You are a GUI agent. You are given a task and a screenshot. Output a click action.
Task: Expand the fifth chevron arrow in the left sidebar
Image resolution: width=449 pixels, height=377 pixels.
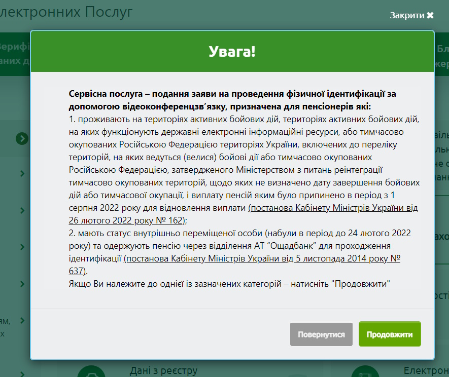click(22, 284)
